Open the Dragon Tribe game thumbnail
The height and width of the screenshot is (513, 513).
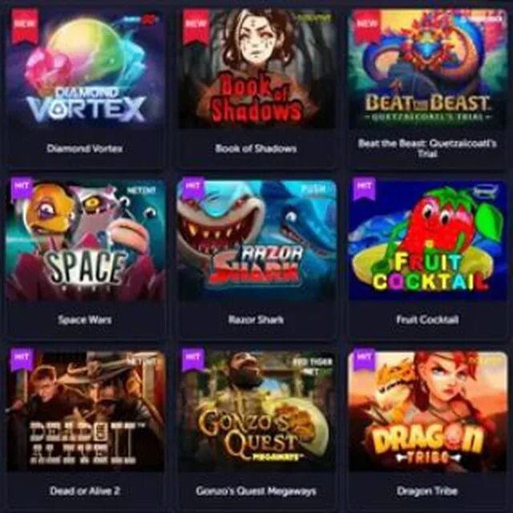click(x=428, y=411)
